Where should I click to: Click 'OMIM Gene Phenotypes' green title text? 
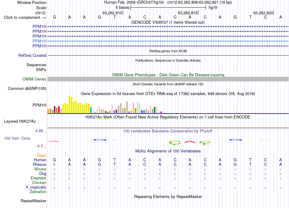coord(168,75)
